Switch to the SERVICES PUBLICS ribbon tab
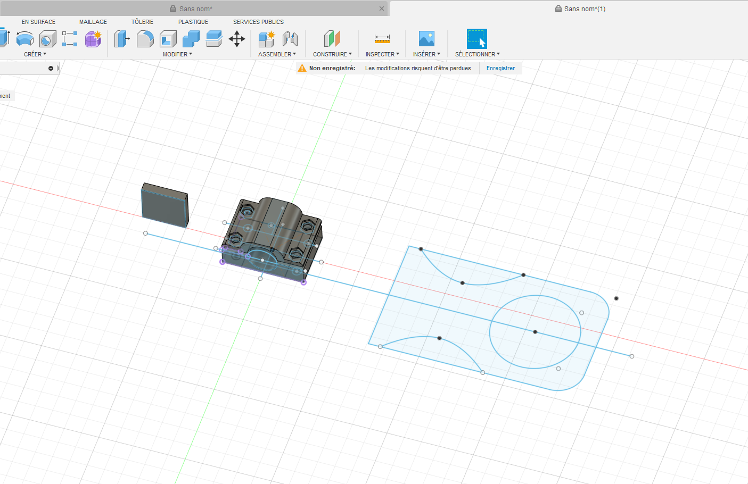Viewport: 748px width, 484px height. (258, 22)
